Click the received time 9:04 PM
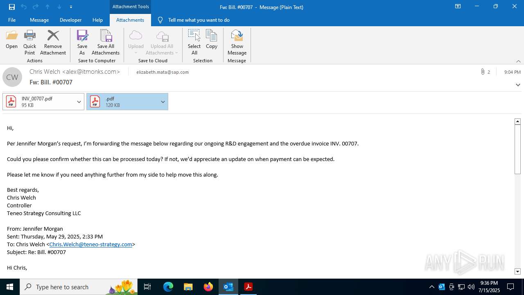Viewport: 524px width, 295px height. tap(512, 72)
